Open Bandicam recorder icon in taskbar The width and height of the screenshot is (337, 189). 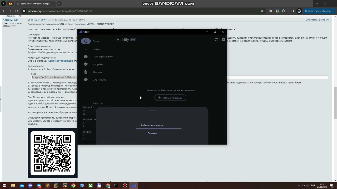pyautogui.click(x=125, y=186)
